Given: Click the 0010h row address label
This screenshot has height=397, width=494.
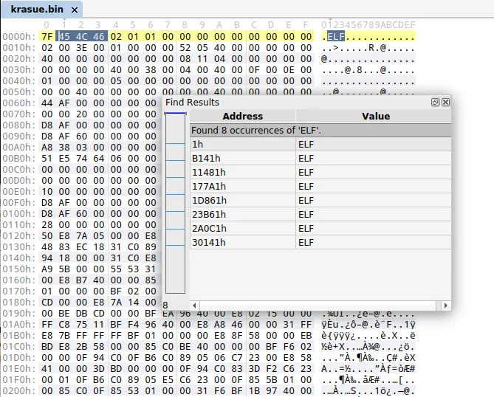Looking at the screenshot, I should (18, 48).
